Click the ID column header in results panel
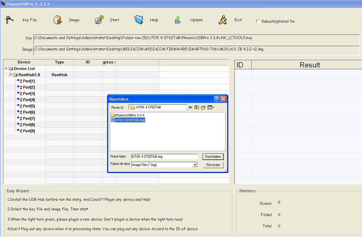This screenshot has width=362, height=237. [x=243, y=65]
